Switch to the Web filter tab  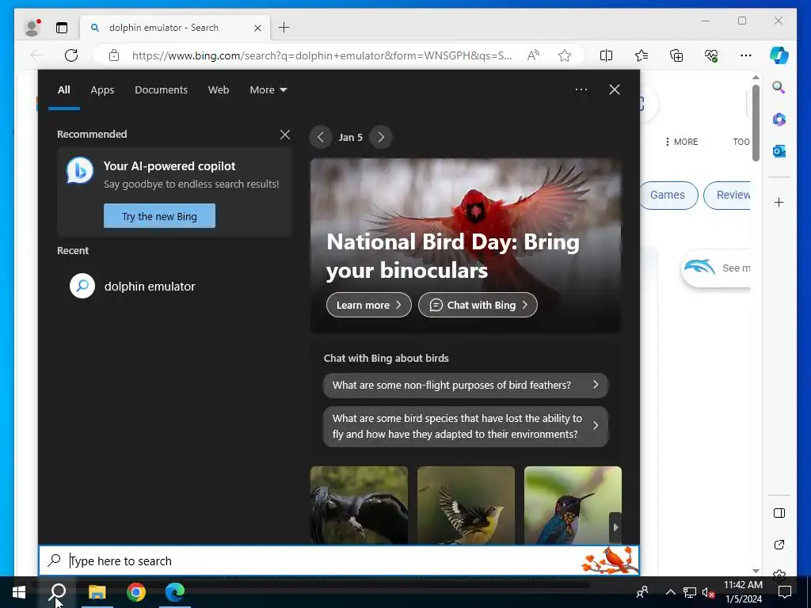tap(219, 90)
